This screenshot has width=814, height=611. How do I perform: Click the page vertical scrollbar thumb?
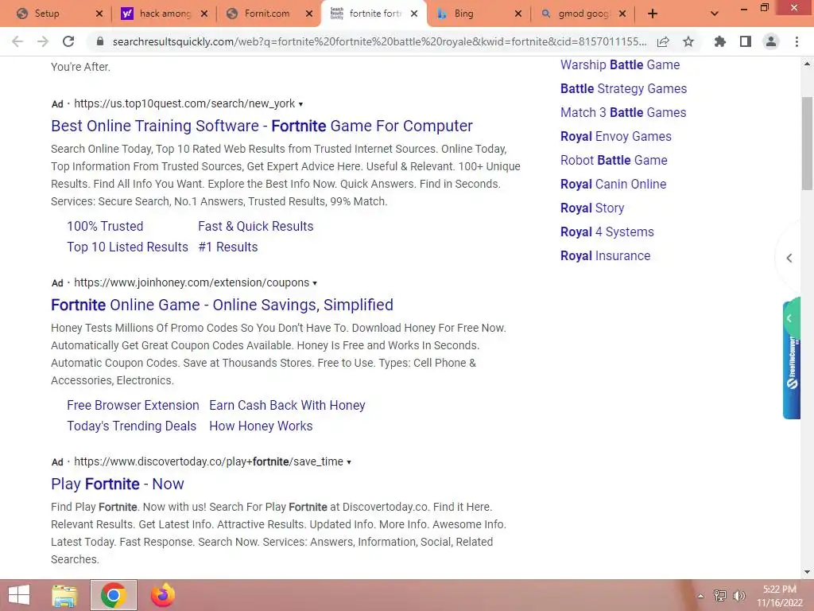coord(807,144)
